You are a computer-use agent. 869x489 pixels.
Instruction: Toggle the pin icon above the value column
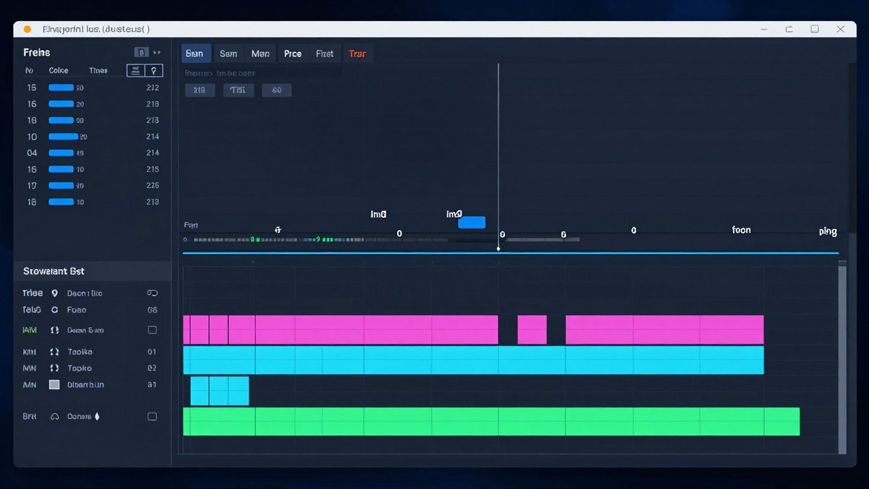click(x=154, y=71)
